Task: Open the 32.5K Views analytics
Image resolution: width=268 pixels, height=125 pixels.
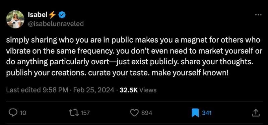Action: (138, 90)
